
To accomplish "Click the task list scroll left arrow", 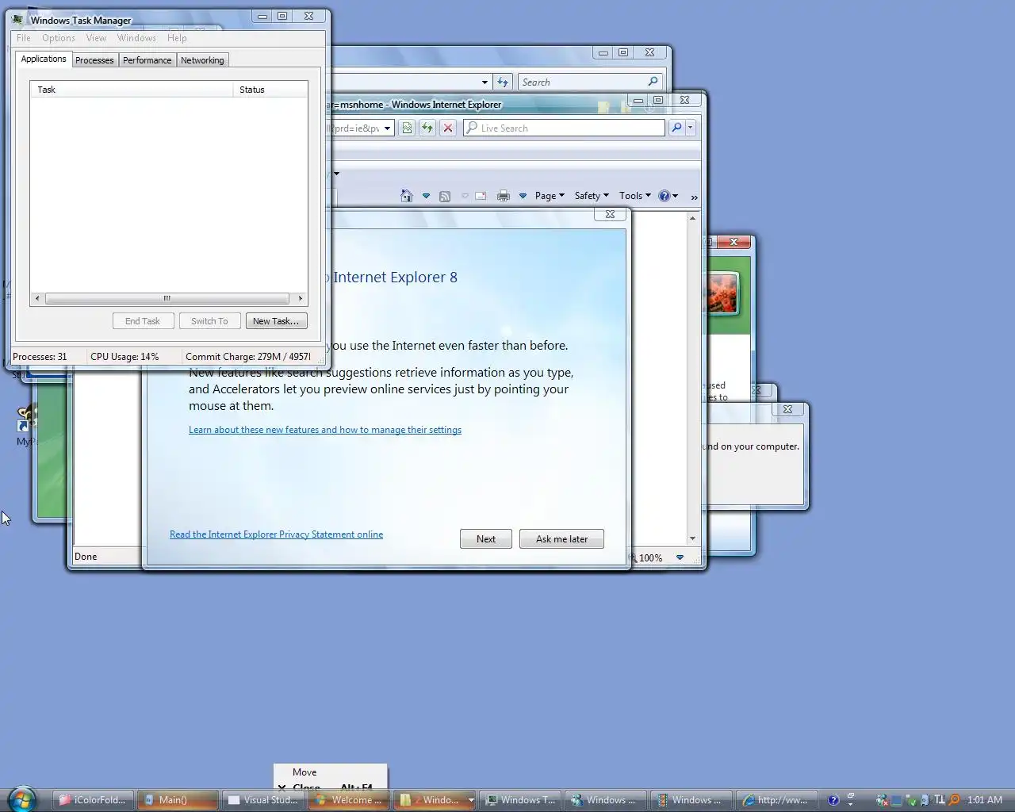I will tap(37, 299).
